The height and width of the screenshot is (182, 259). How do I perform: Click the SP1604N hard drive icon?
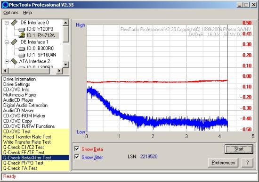(22, 55)
